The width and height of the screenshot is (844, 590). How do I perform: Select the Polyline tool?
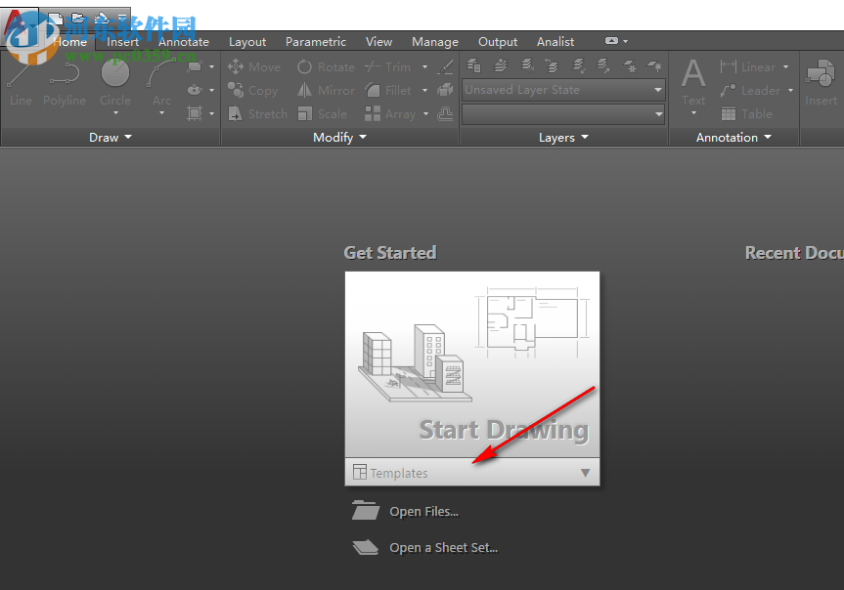[65, 80]
